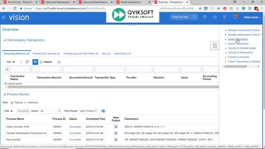This screenshot has width=265, height=149.
Task: Click the tasks panel horizontal scrollbar
Action: pos(236,66)
